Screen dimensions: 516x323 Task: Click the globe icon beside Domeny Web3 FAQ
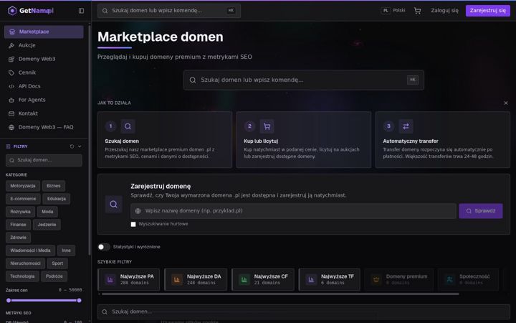11,127
